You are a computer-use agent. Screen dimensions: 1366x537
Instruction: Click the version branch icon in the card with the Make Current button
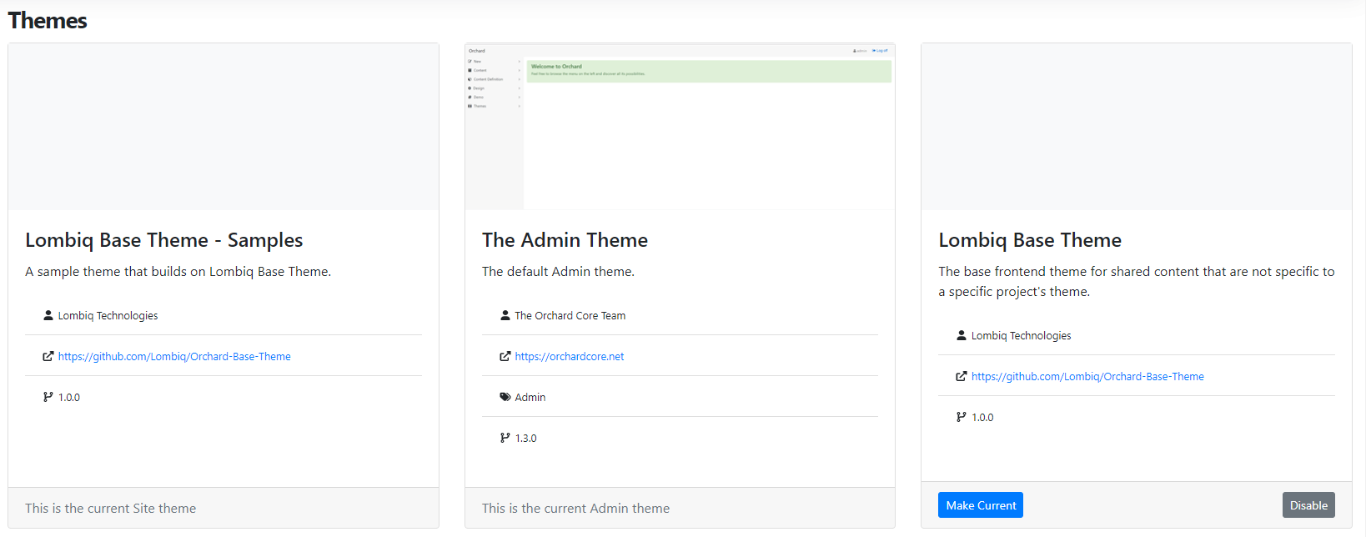click(x=962, y=417)
